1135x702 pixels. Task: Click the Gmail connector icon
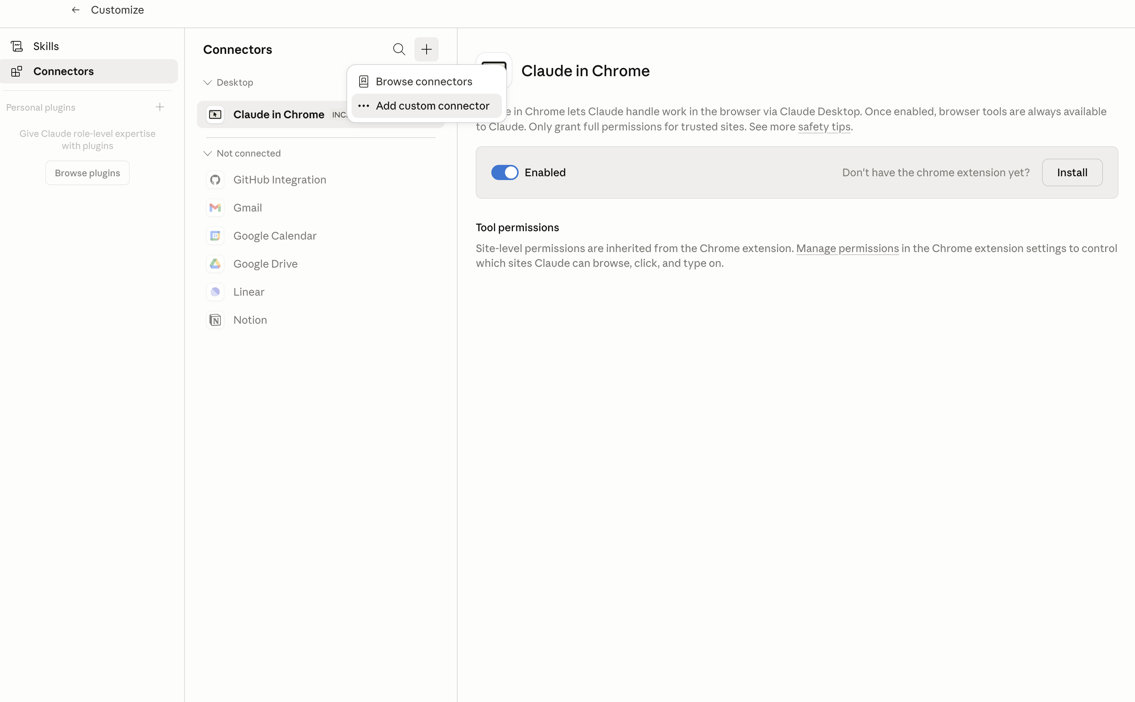click(x=215, y=208)
